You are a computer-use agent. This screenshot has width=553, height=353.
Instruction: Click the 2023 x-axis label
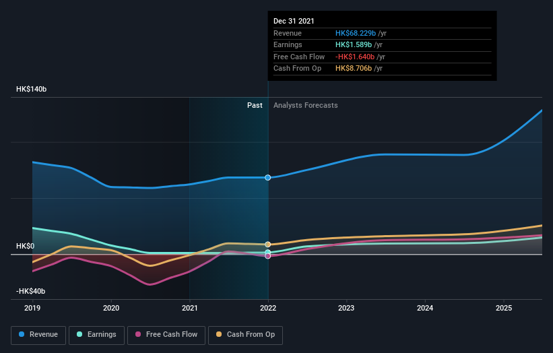pyautogui.click(x=346, y=308)
